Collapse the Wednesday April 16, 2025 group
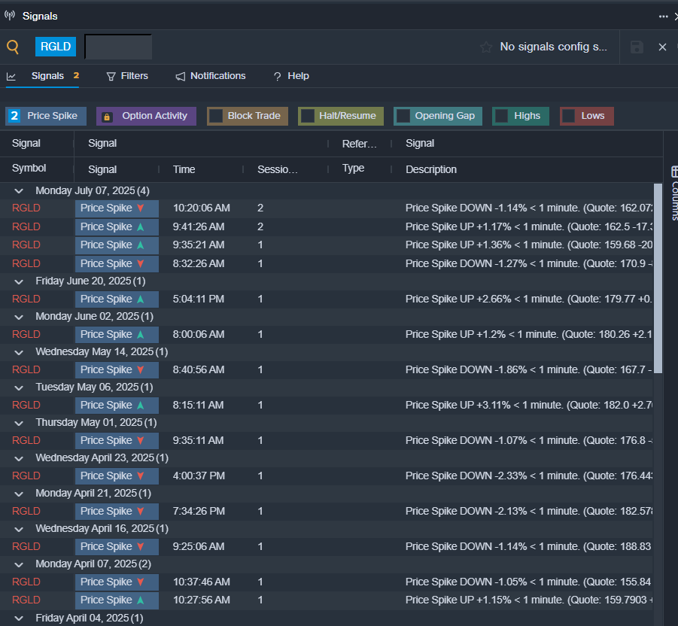The width and height of the screenshot is (678, 626). coord(19,529)
